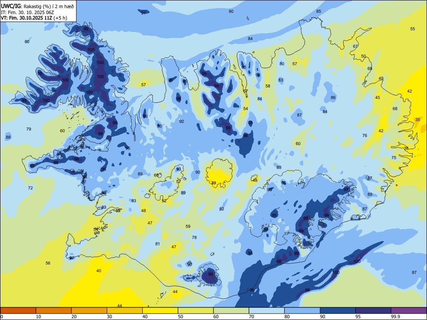This screenshot has height=320, width=427.
Task: Click the map value '88' at the western edge
Action: coord(8,137)
